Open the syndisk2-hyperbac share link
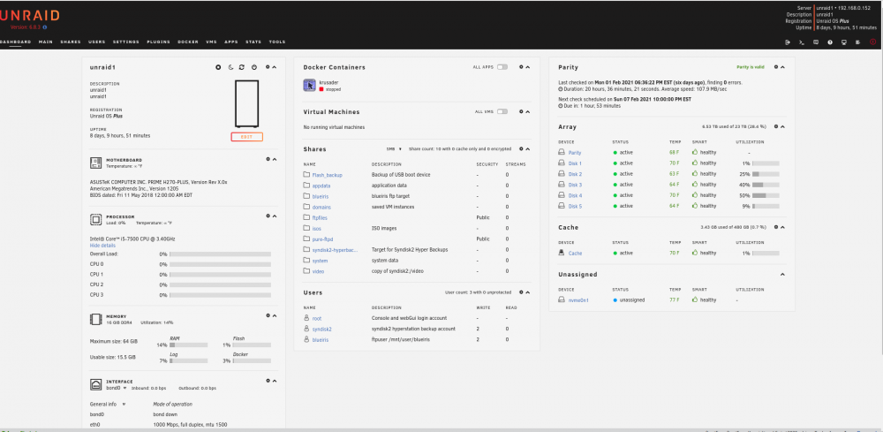 [x=335, y=249]
